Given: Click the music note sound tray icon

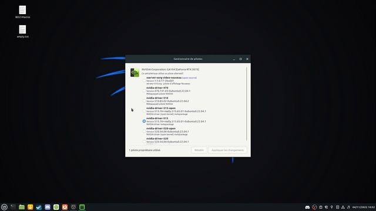Looking at the screenshot, I should pyautogui.click(x=348, y=207).
